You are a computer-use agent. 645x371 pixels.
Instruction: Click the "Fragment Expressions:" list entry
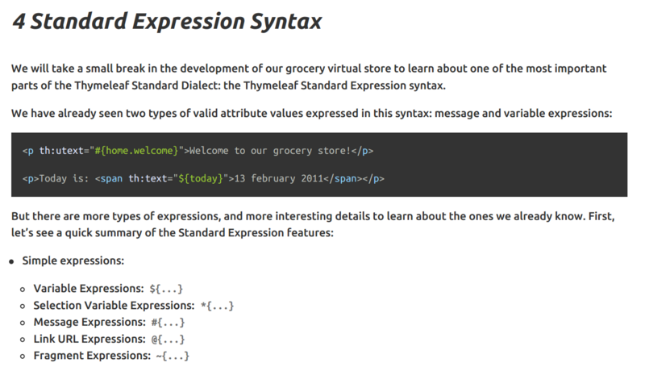pyautogui.click(x=91, y=356)
